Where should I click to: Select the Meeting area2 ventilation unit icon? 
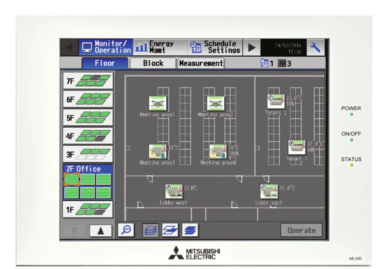[216, 103]
